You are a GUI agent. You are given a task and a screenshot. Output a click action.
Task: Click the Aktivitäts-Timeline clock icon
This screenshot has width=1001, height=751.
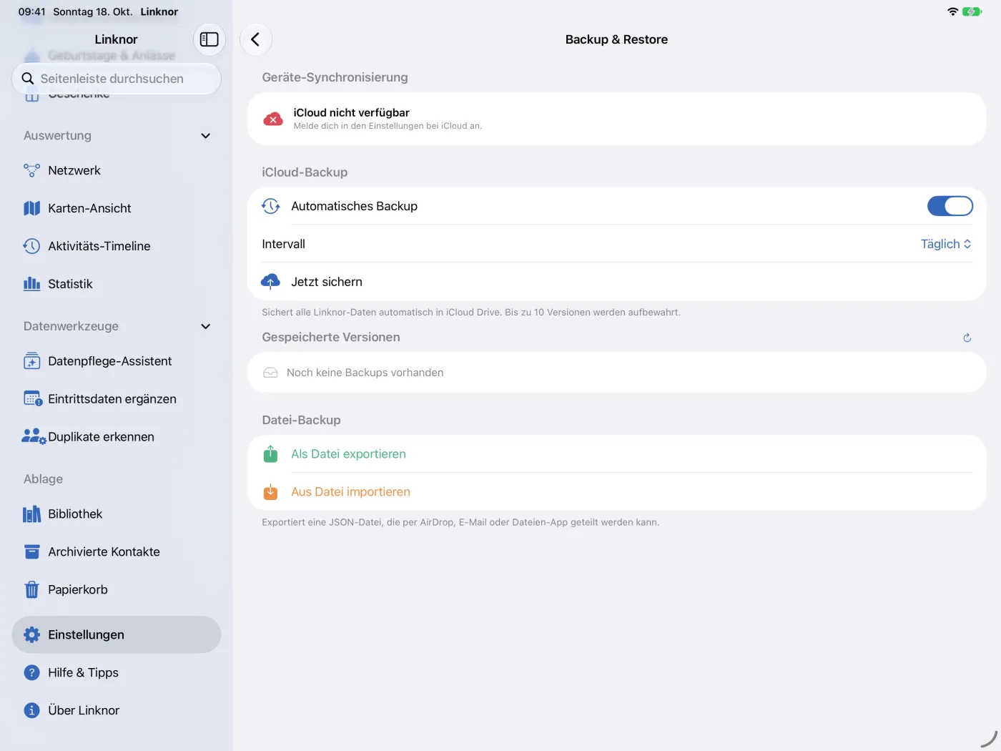click(x=31, y=246)
